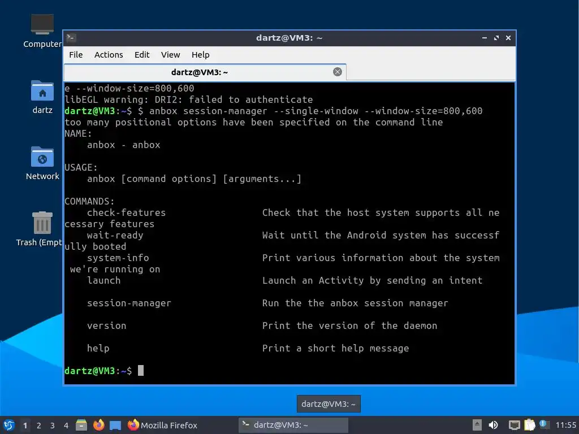Viewport: 579px width, 434px height.
Task: Switch to workspace 3
Action: coord(53,426)
